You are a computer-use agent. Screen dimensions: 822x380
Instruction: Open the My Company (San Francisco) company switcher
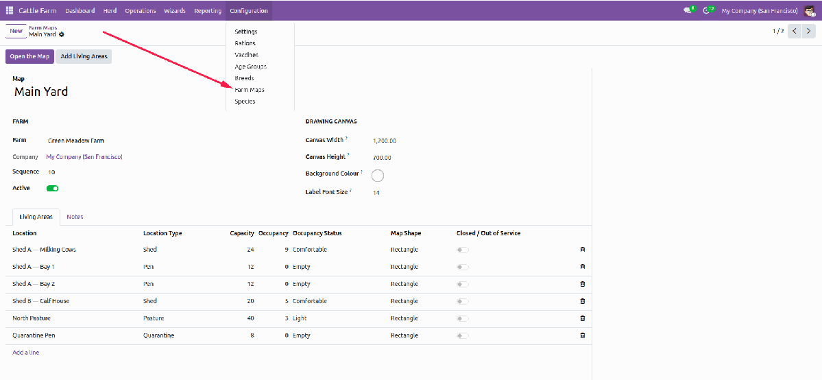(760, 10)
